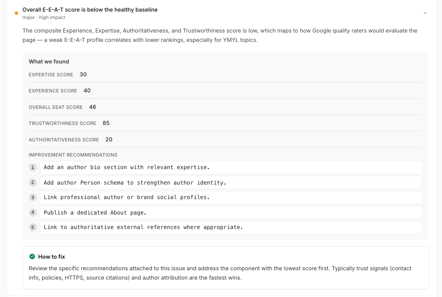Image resolution: width=442 pixels, height=297 pixels.
Task: Select recommendation about author Person schema
Action: click(x=231, y=182)
